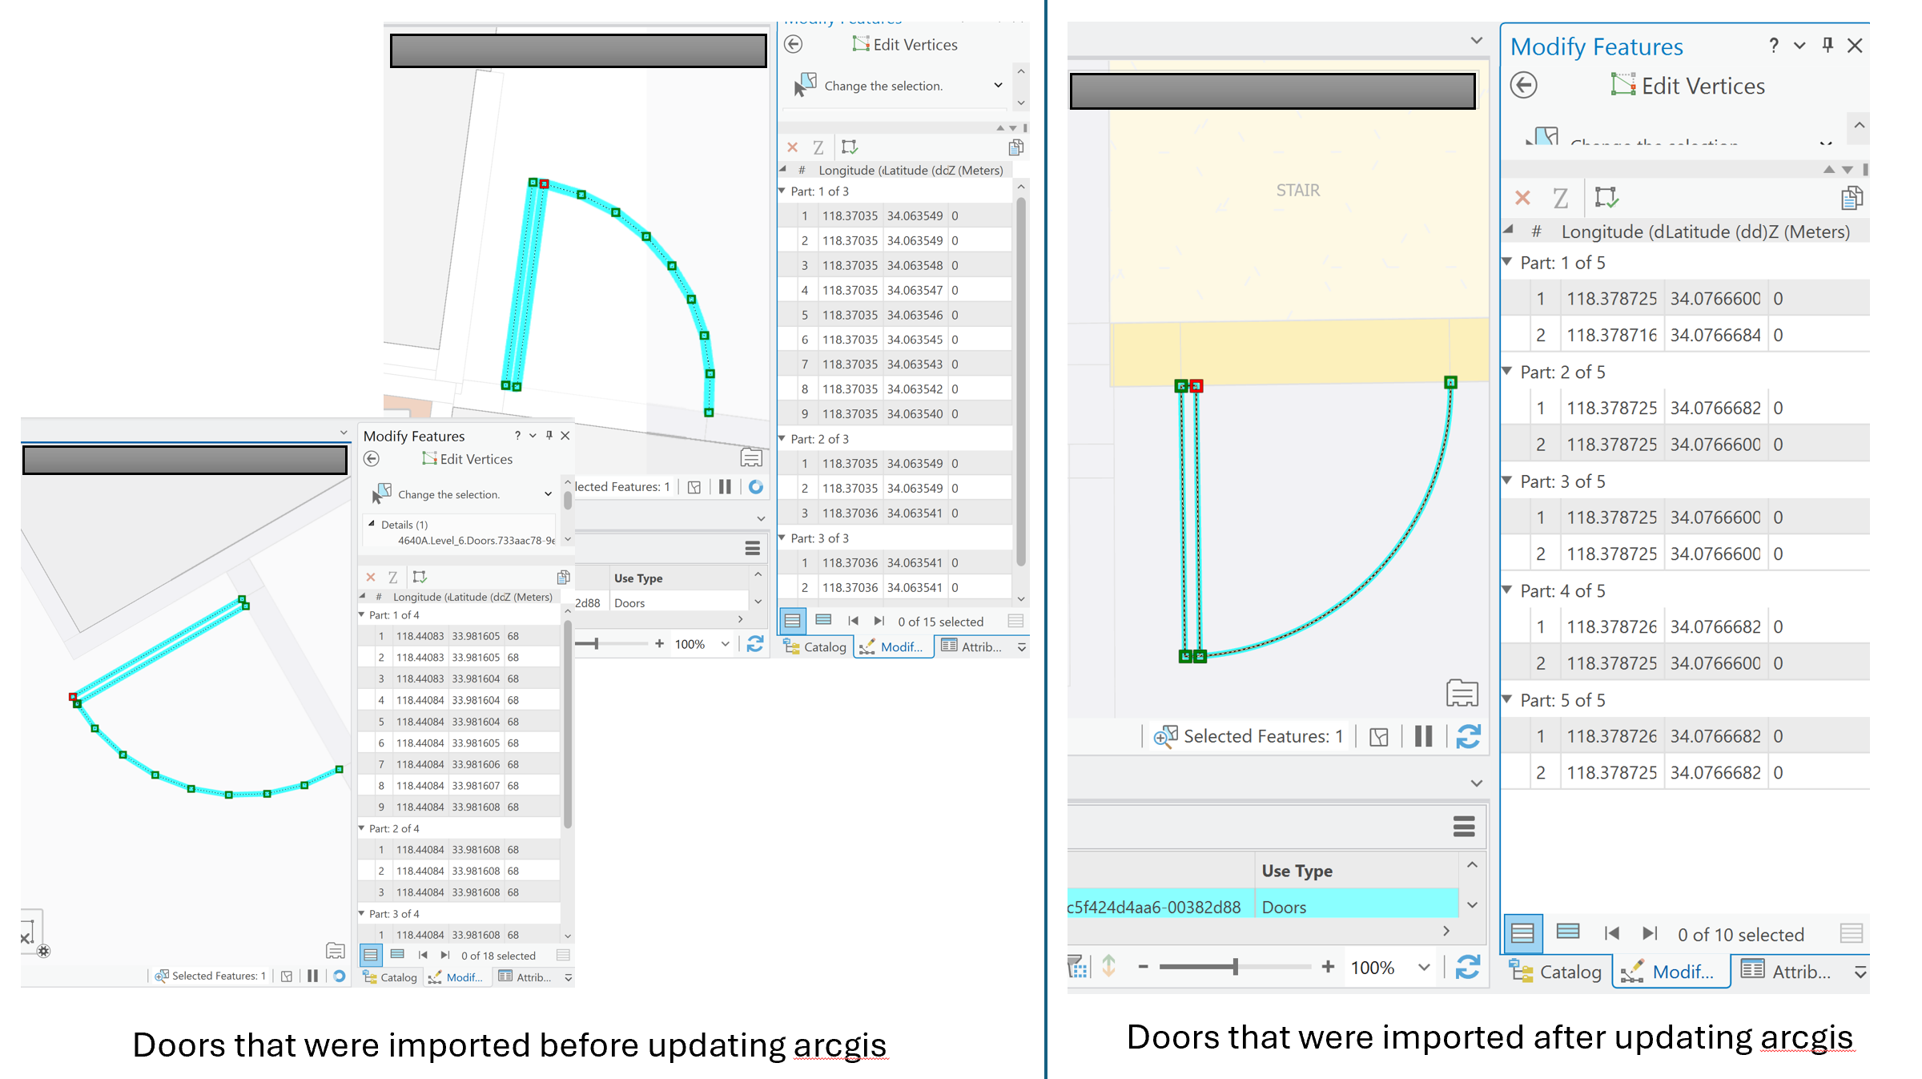
Task: Toggle the Z values display with the Z icon
Action: tap(1560, 197)
